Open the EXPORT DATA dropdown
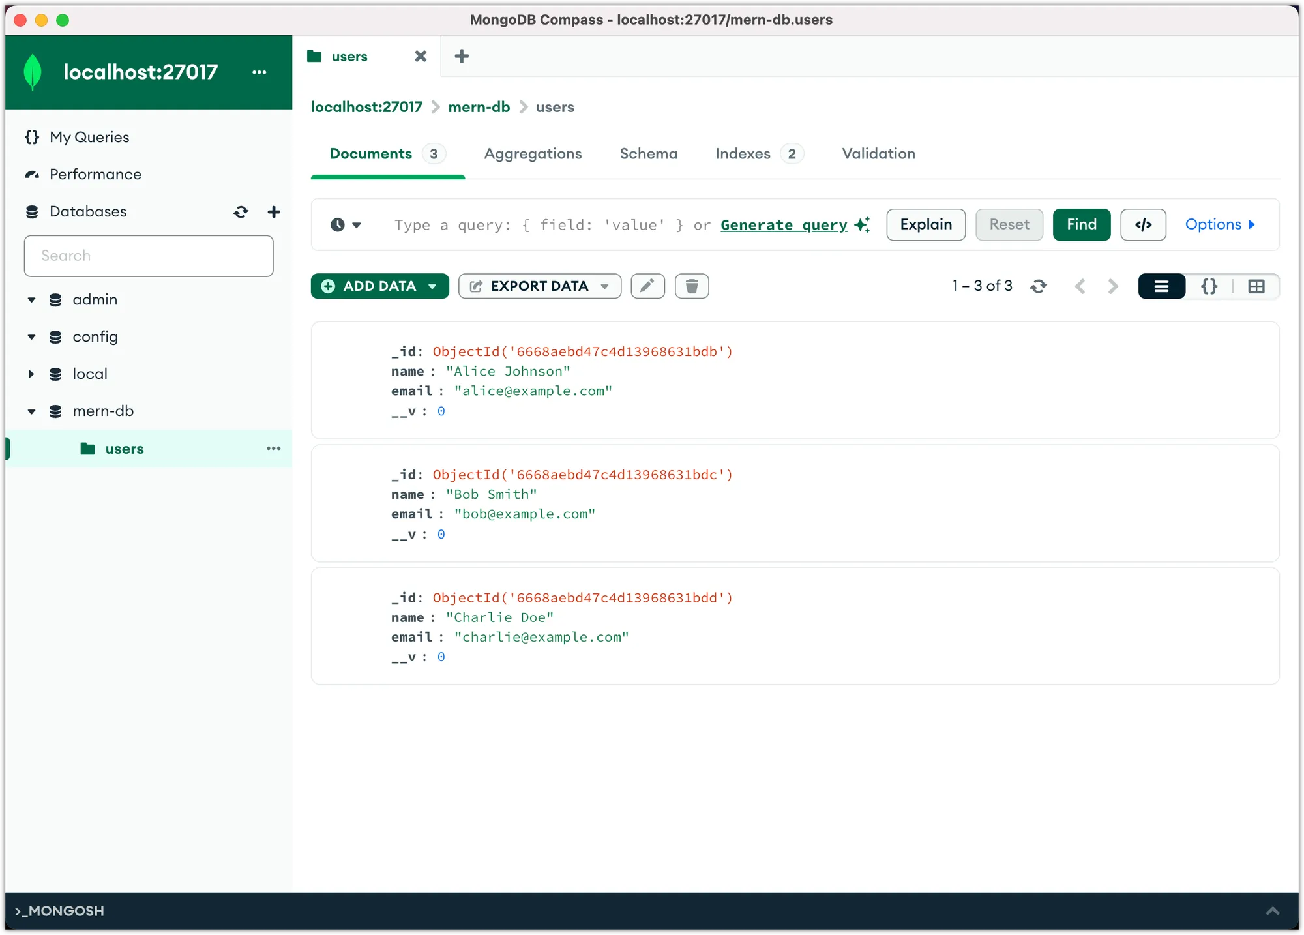The image size is (1304, 935). click(x=540, y=286)
